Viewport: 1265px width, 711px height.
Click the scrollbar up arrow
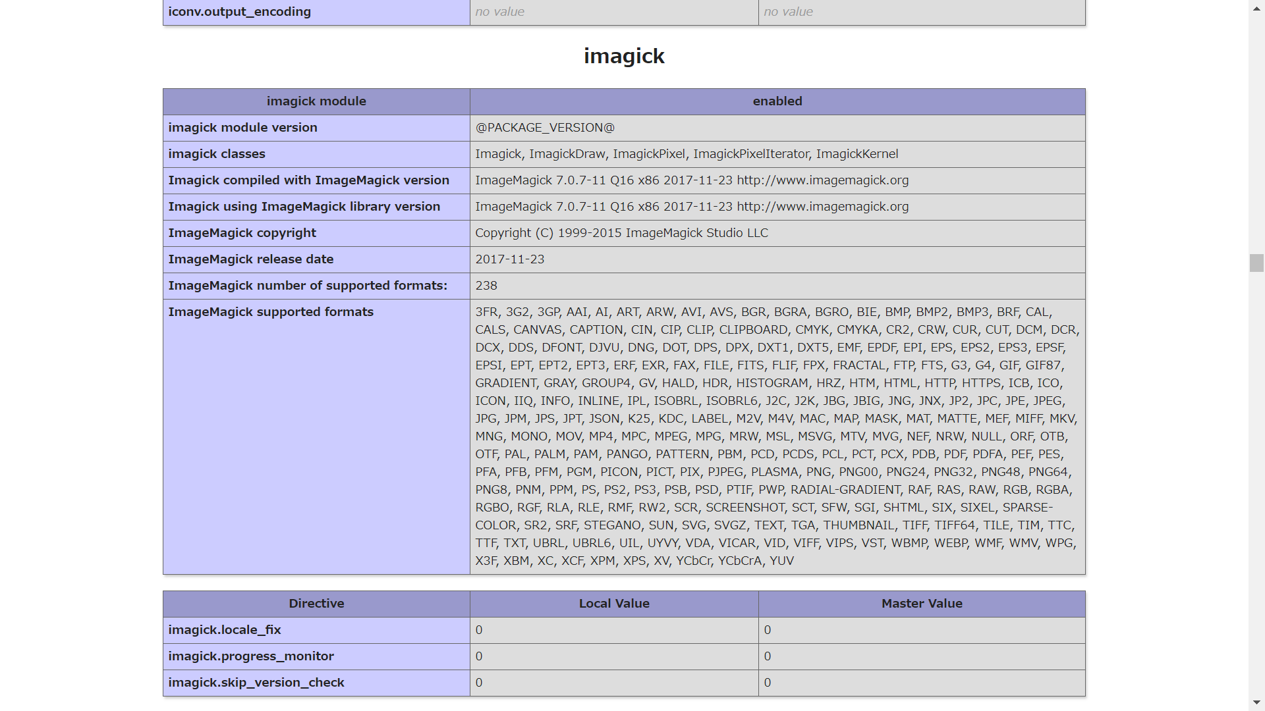coord(1256,9)
